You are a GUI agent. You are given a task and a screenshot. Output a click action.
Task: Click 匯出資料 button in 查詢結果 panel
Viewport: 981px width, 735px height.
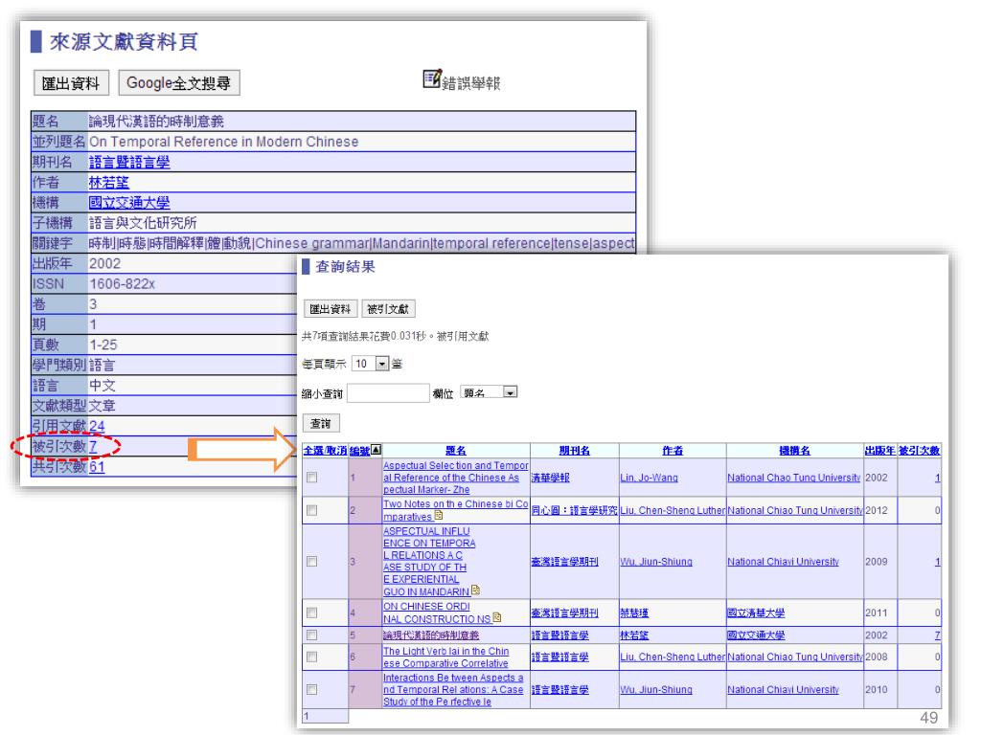[331, 309]
